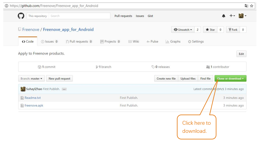Click Gist in top navigation
The width and height of the screenshot is (258, 143).
150,16
